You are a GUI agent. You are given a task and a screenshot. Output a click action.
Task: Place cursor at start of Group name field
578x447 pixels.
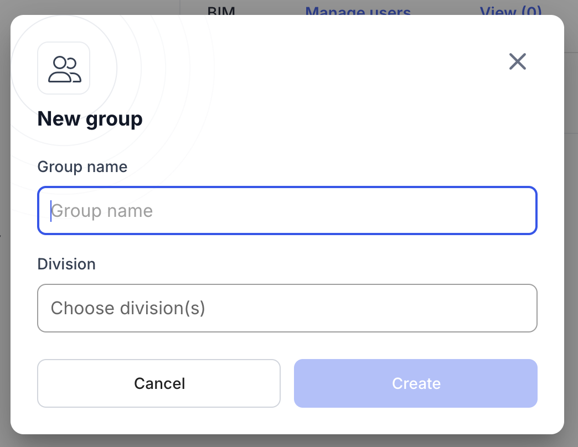tap(51, 211)
